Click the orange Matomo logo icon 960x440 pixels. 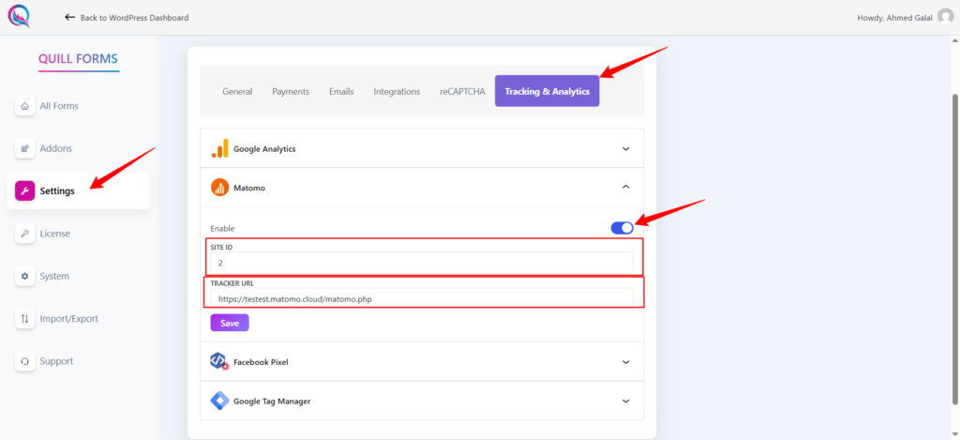[x=219, y=188]
